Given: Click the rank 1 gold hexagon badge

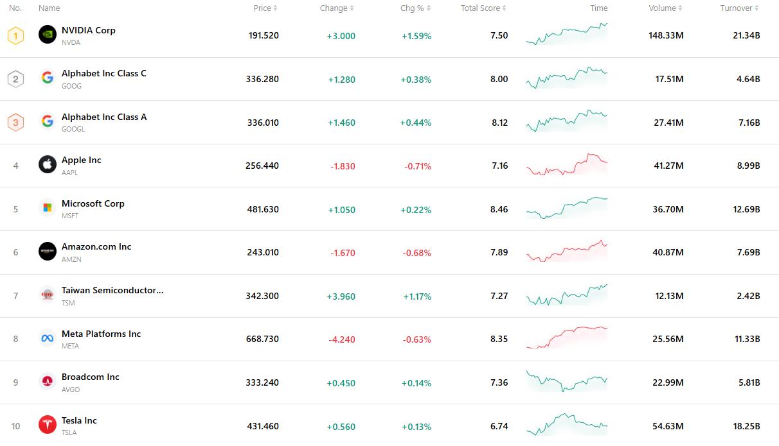Looking at the screenshot, I should click(15, 35).
